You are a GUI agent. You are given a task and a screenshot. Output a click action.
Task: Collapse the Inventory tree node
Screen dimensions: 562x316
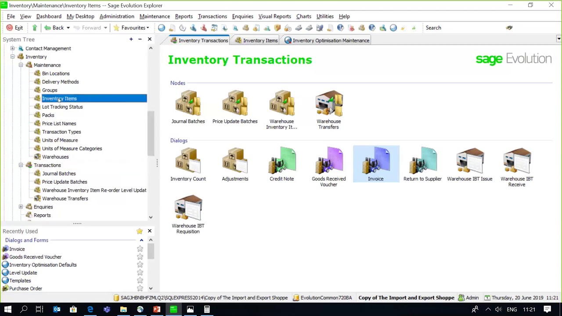click(x=12, y=57)
